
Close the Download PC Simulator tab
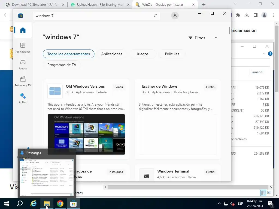63,5
